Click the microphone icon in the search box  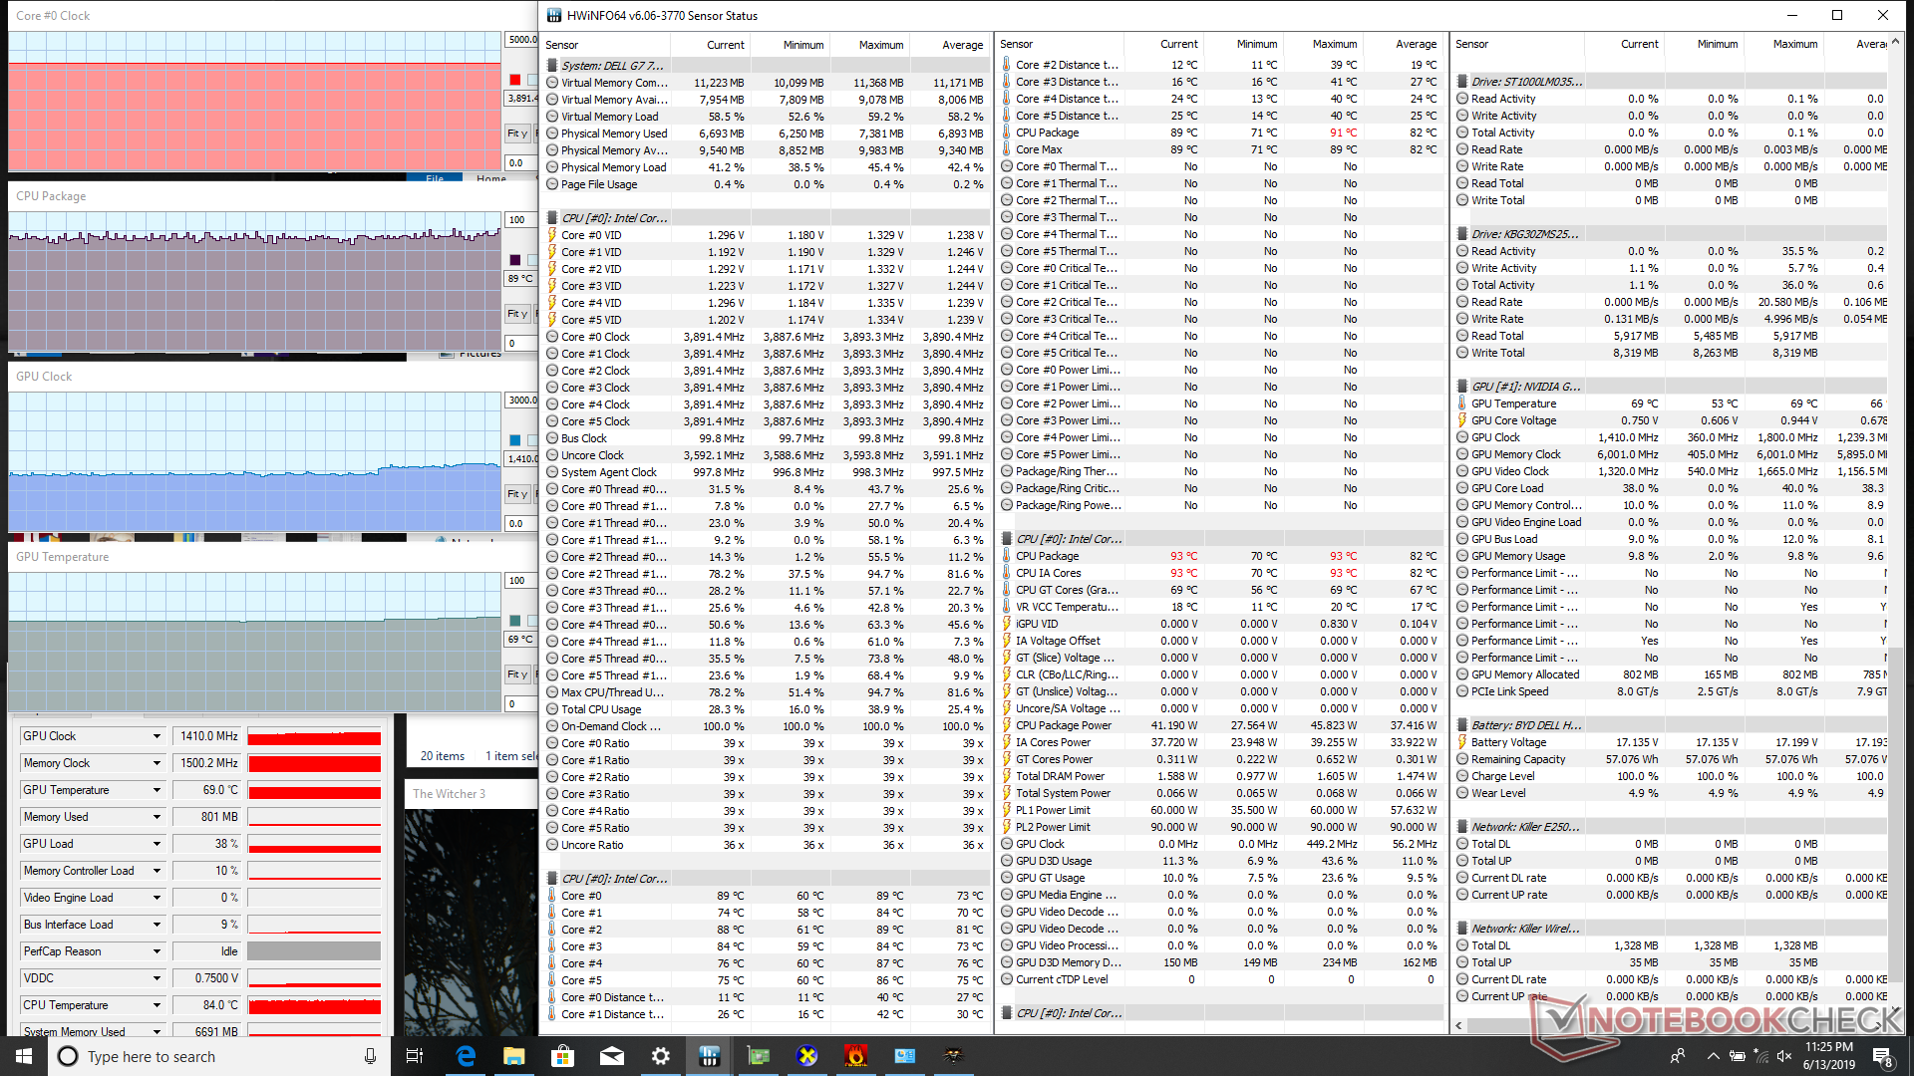point(370,1056)
